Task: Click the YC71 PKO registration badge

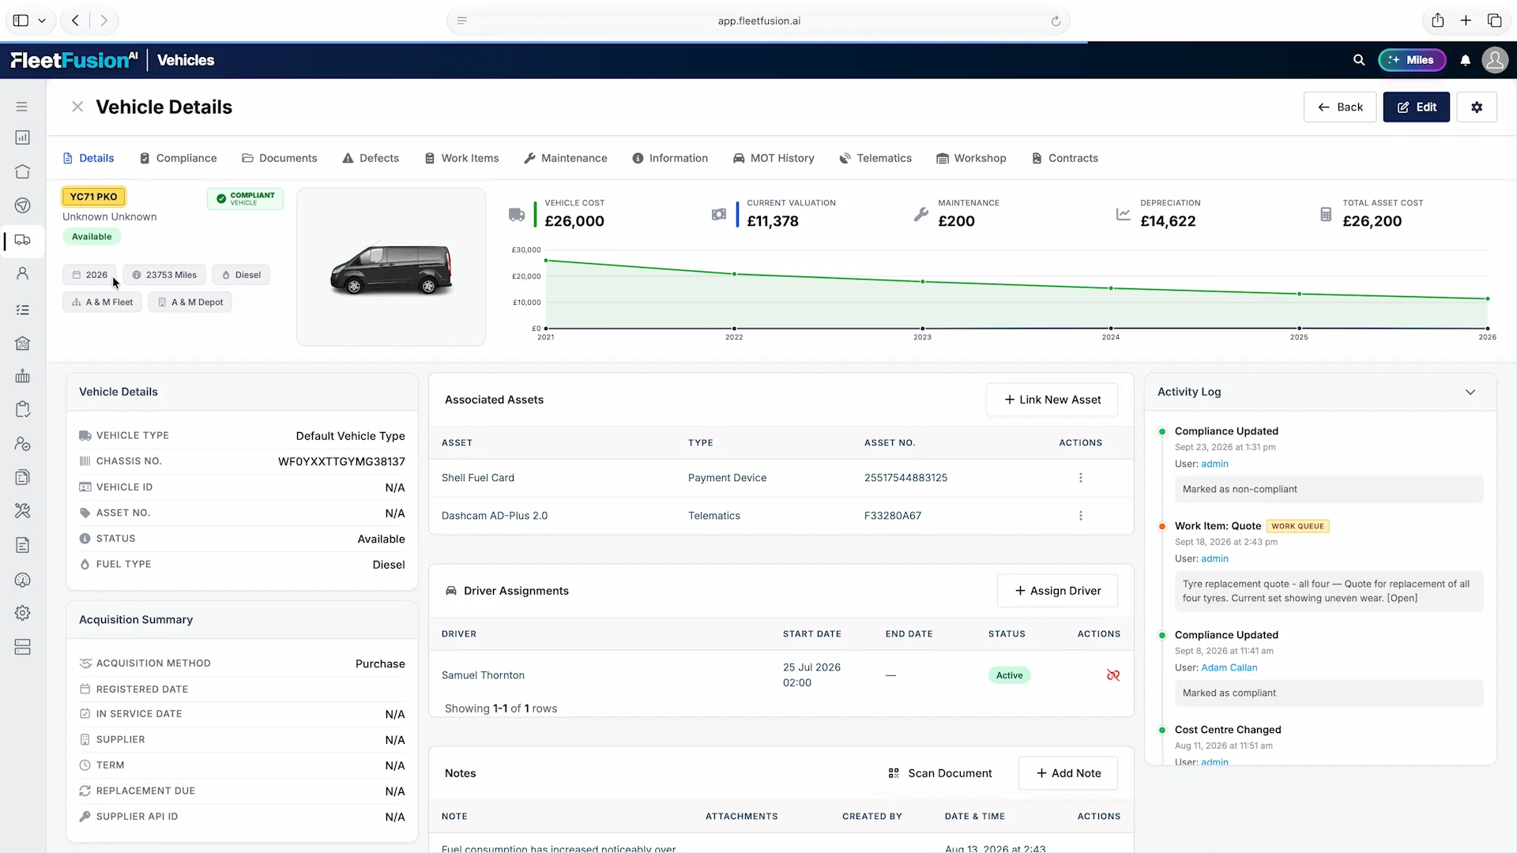Action: click(x=93, y=197)
